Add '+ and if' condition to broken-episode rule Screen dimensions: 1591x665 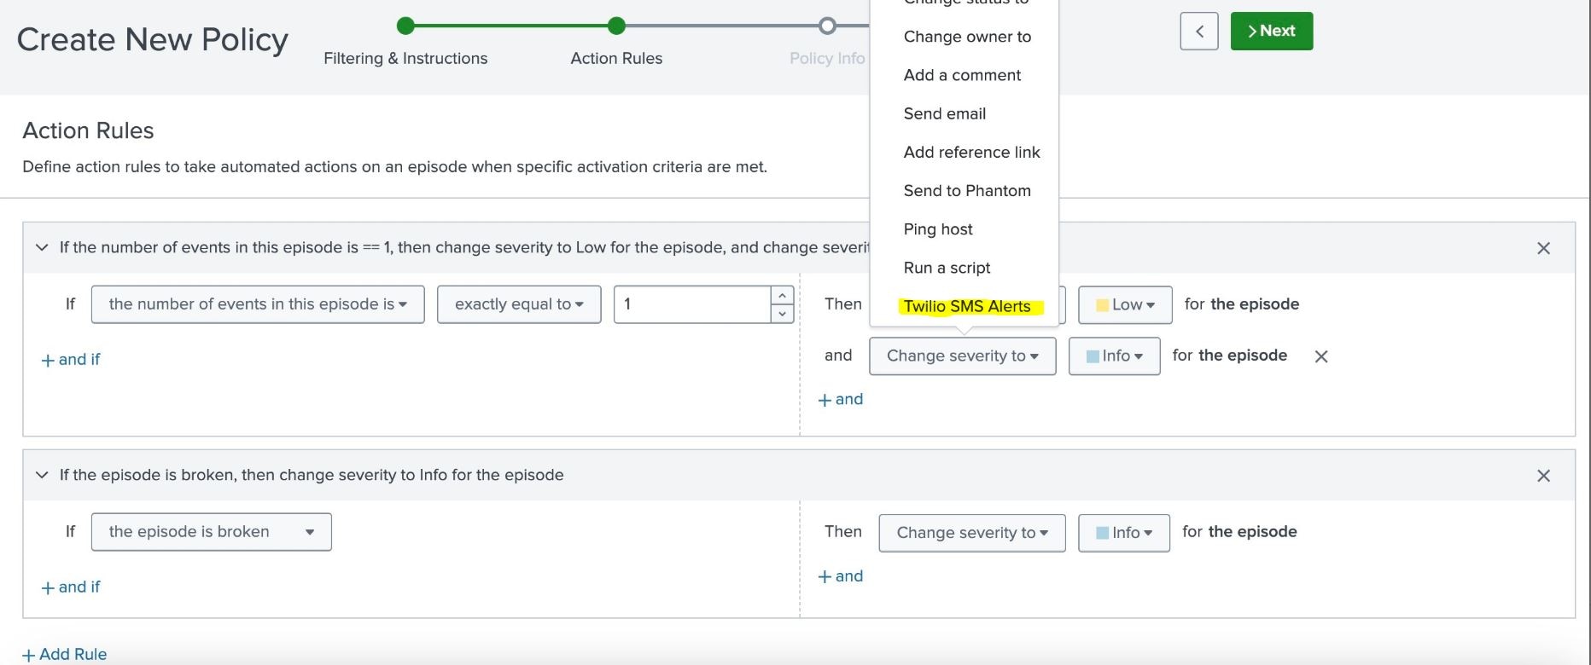click(71, 587)
